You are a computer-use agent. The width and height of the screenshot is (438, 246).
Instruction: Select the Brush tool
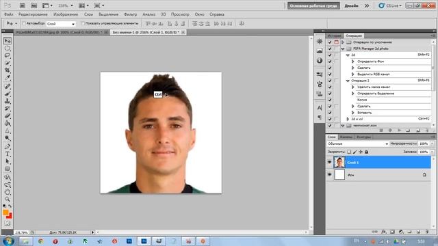8,94
